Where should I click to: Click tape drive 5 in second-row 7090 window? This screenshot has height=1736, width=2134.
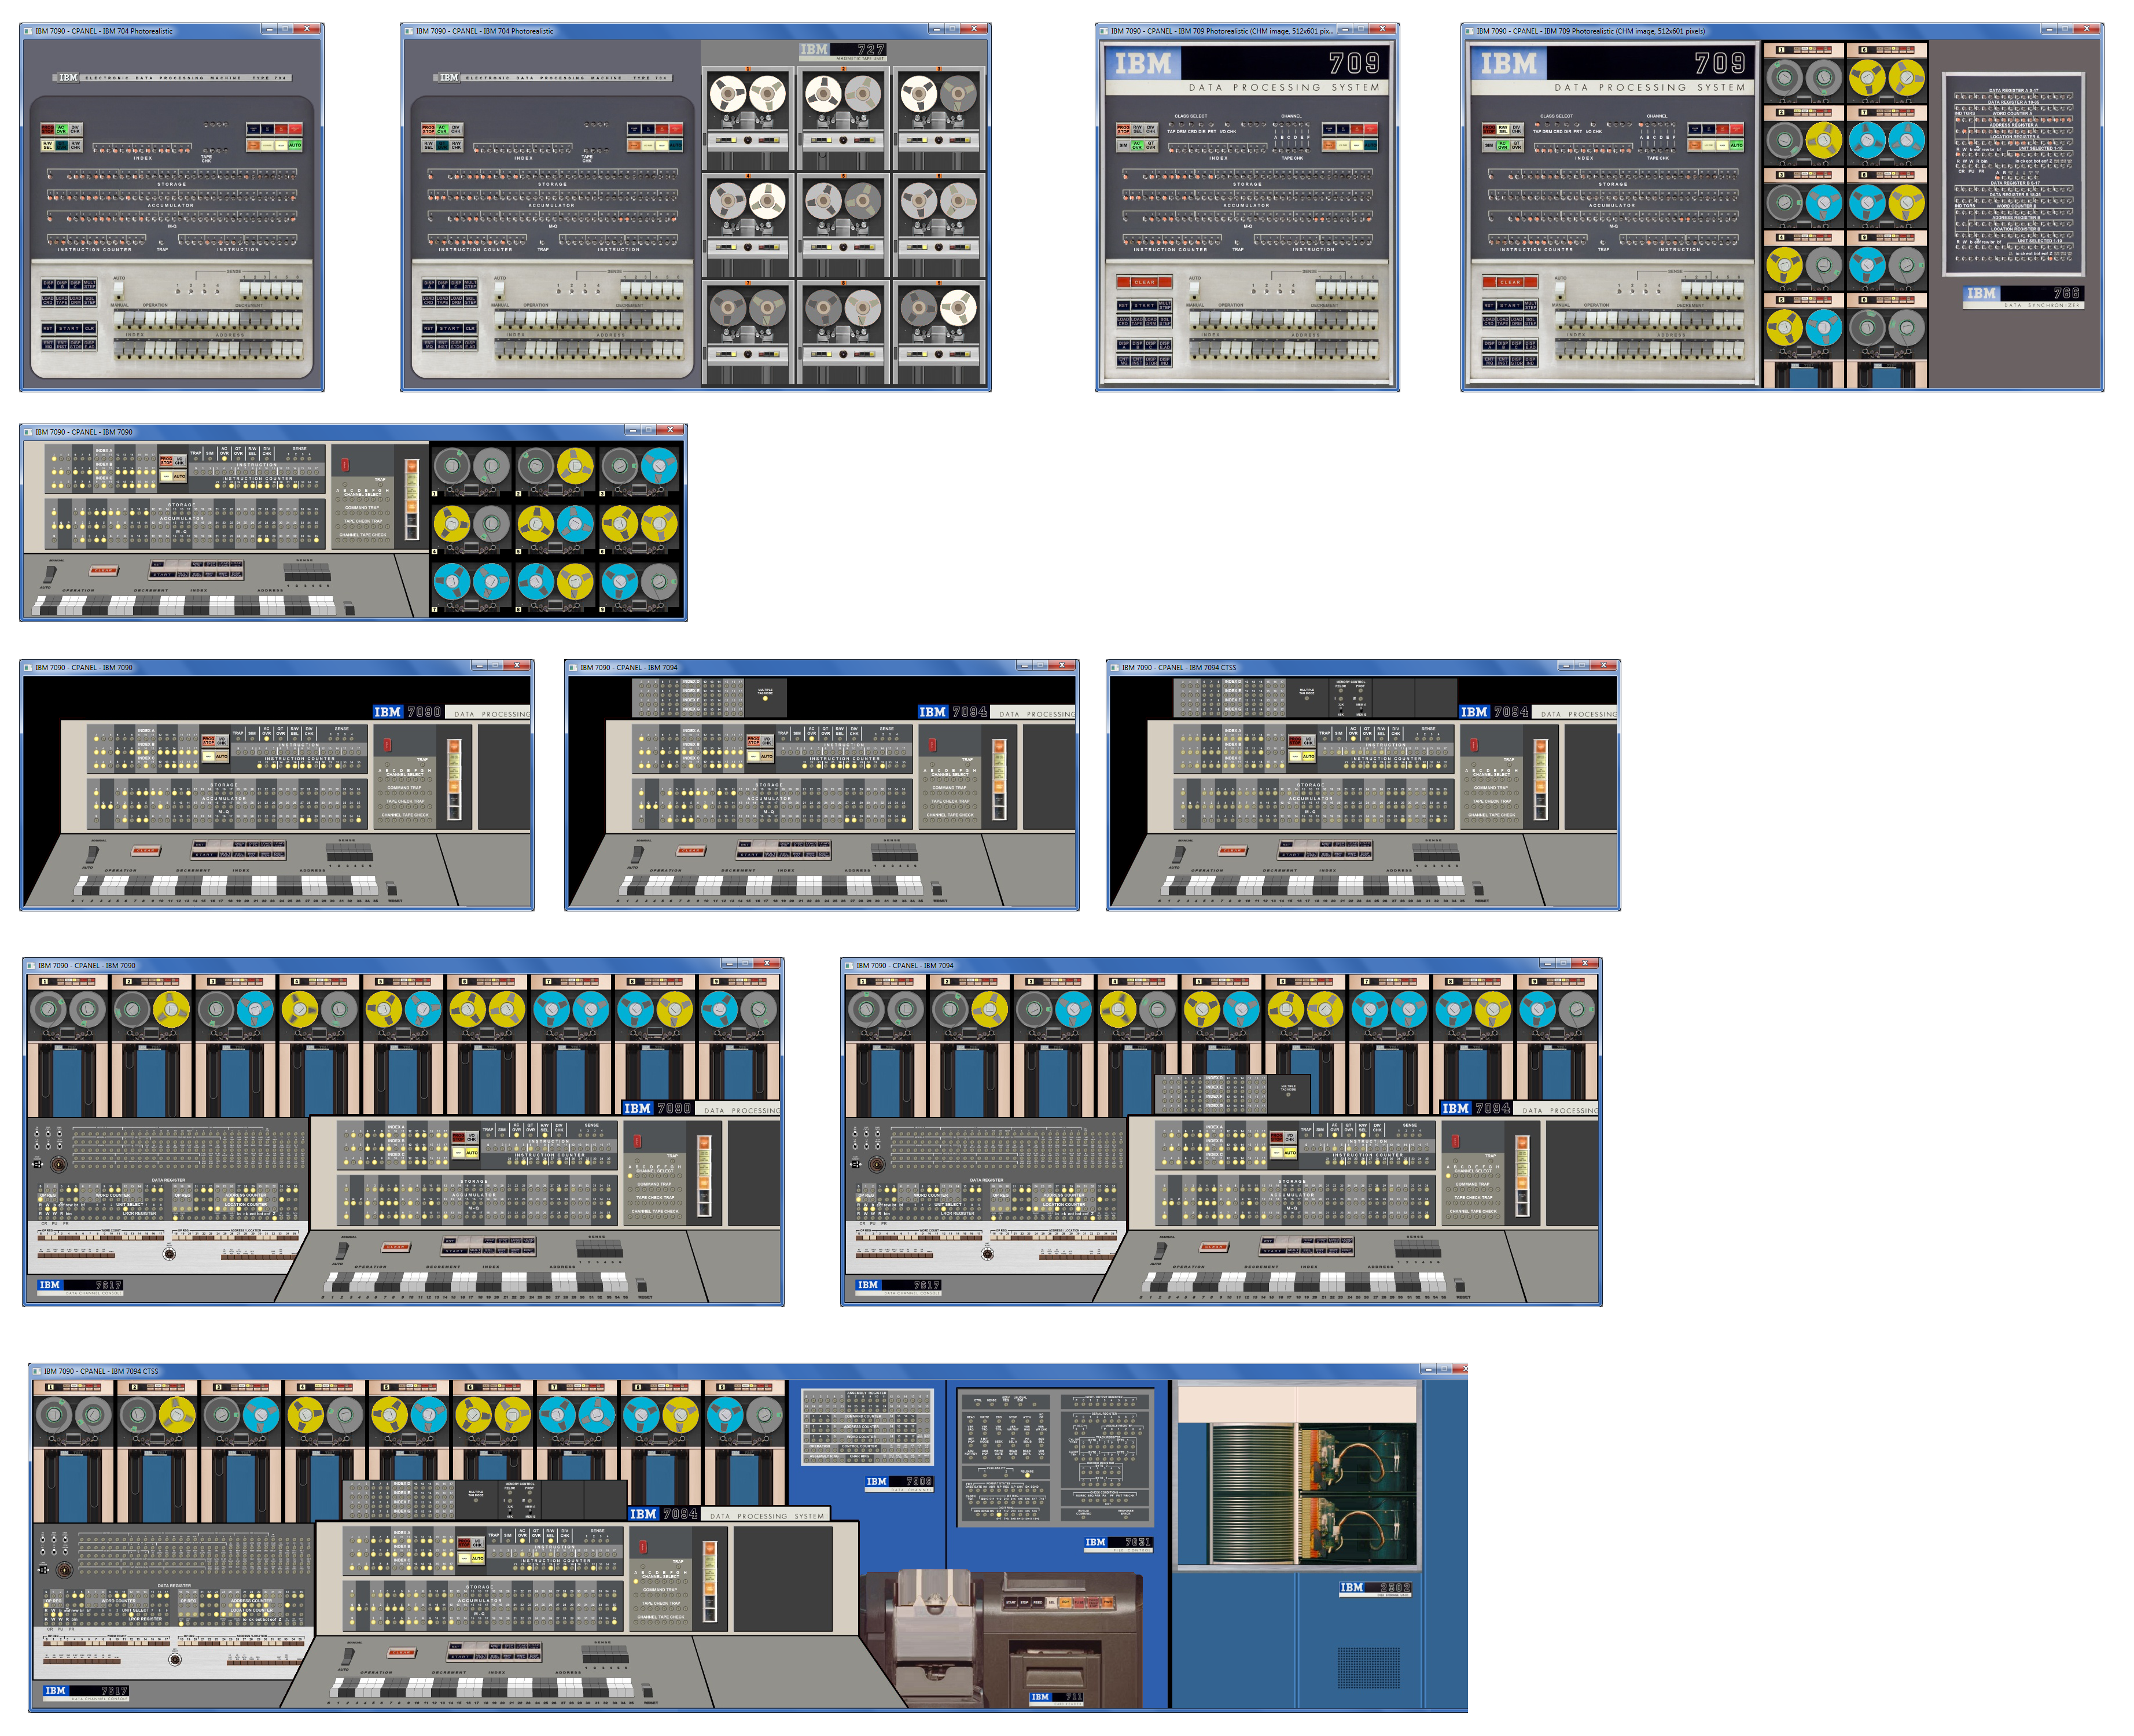[555, 529]
